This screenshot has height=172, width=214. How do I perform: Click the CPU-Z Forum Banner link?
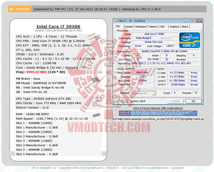coord(158,108)
